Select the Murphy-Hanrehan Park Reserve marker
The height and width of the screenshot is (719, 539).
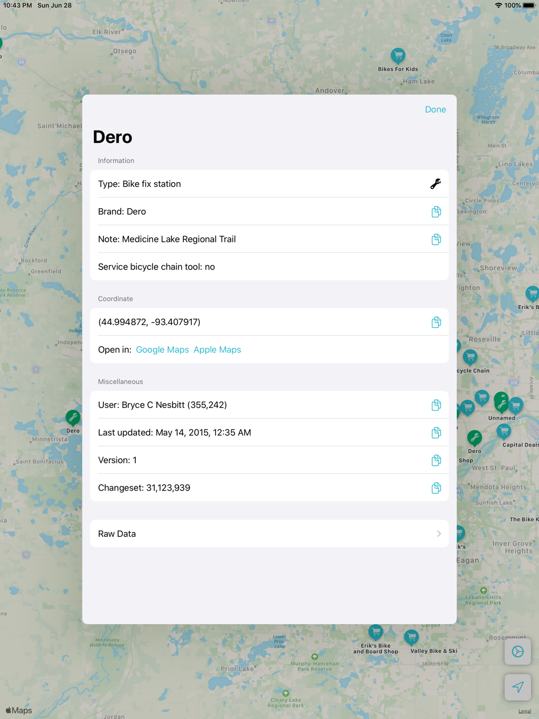[x=314, y=656]
